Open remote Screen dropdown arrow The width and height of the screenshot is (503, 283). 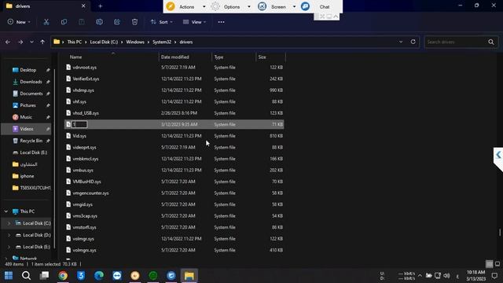coord(294,7)
